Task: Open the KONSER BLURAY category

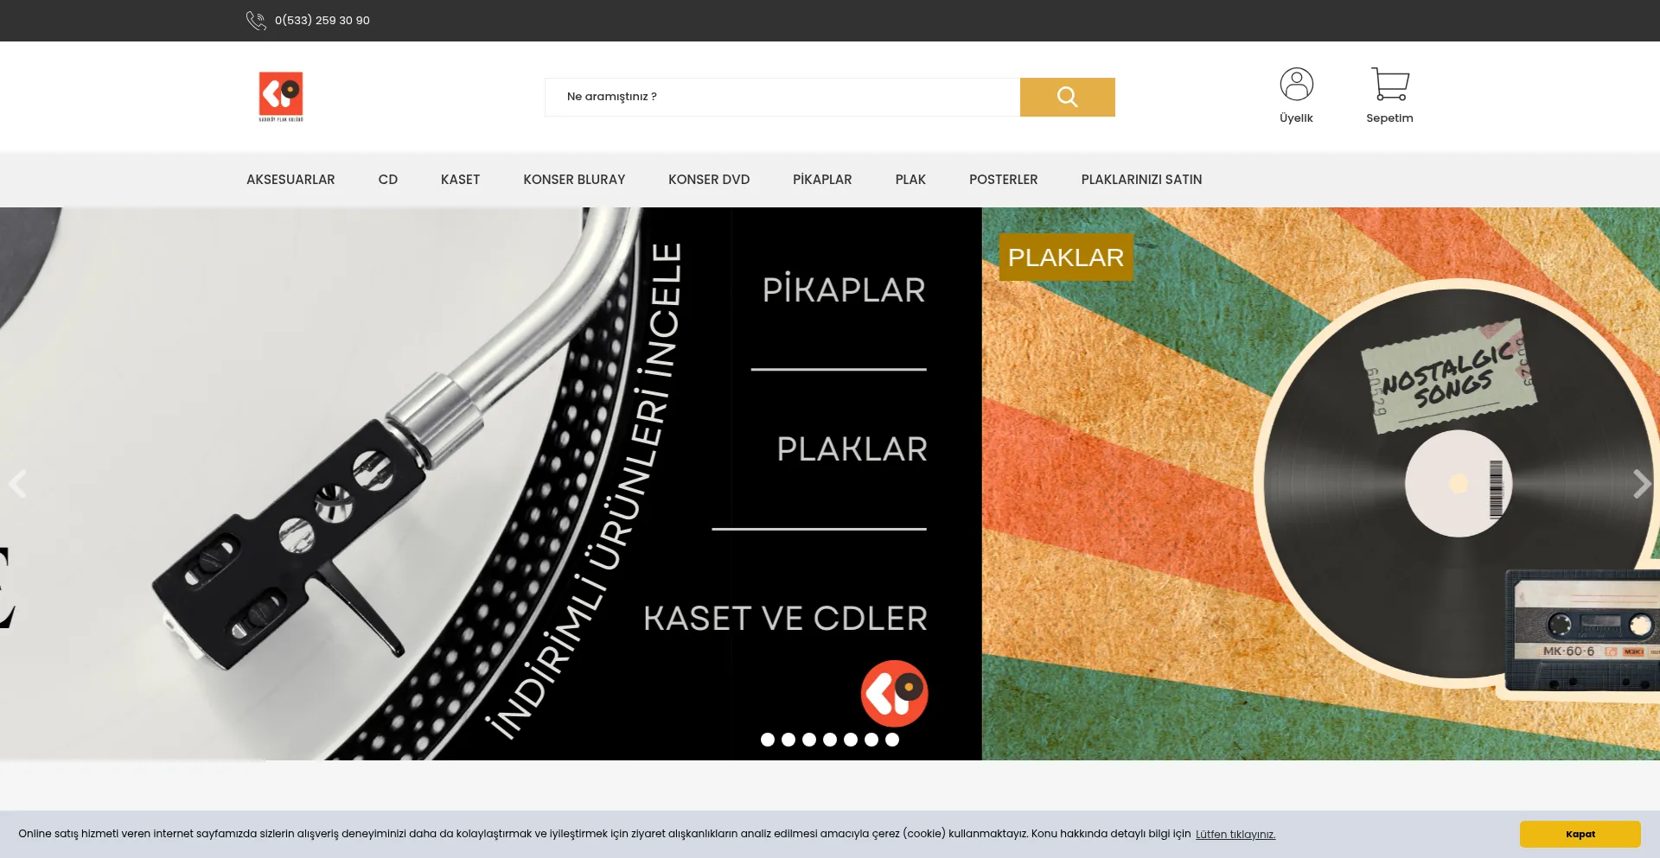Action: tap(574, 180)
